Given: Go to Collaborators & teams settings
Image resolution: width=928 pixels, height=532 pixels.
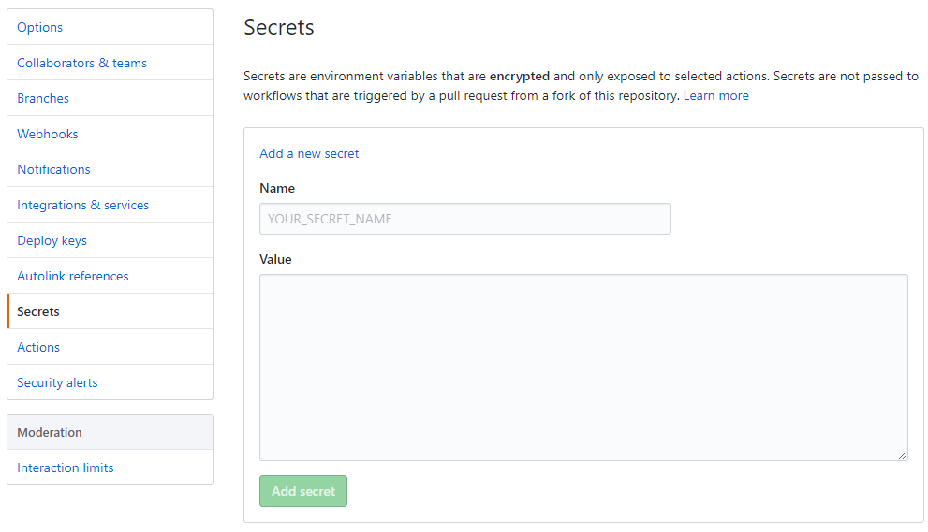Looking at the screenshot, I should click(x=110, y=63).
